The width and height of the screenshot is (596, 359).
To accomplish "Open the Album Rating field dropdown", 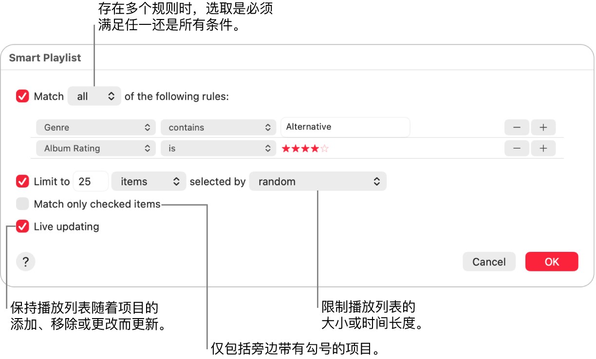I will point(96,149).
